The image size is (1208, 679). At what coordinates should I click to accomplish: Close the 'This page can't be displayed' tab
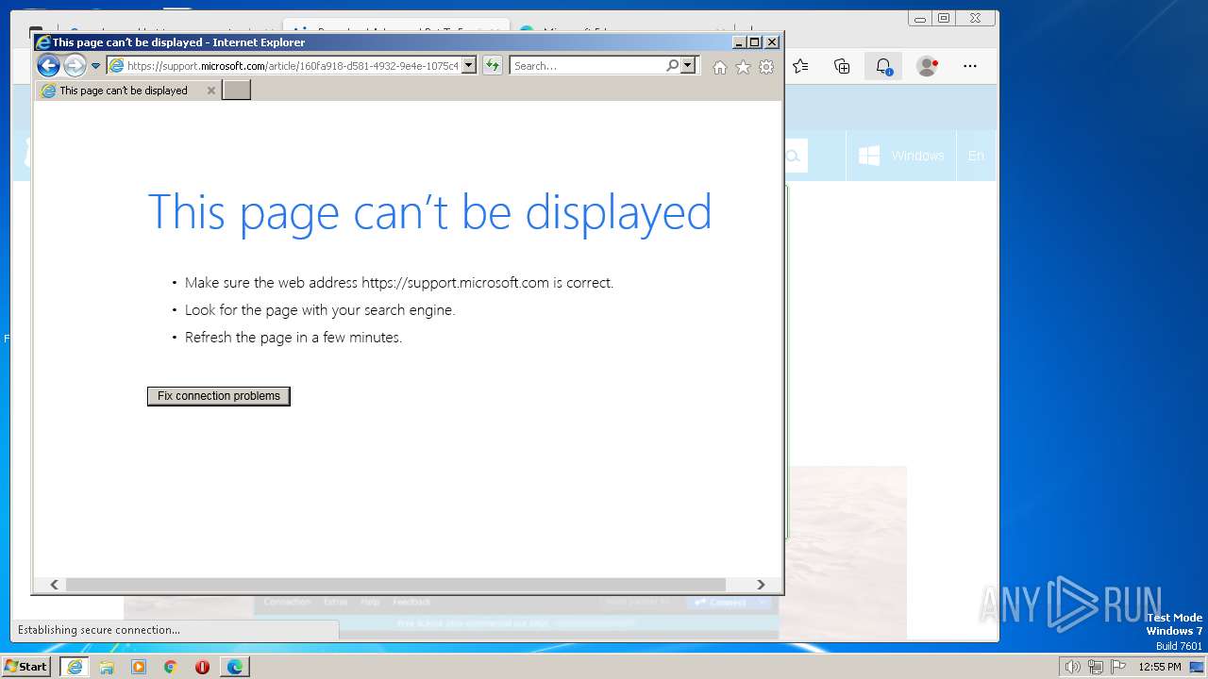[x=211, y=91]
